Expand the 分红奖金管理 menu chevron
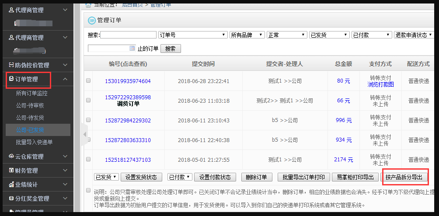 (65, 199)
